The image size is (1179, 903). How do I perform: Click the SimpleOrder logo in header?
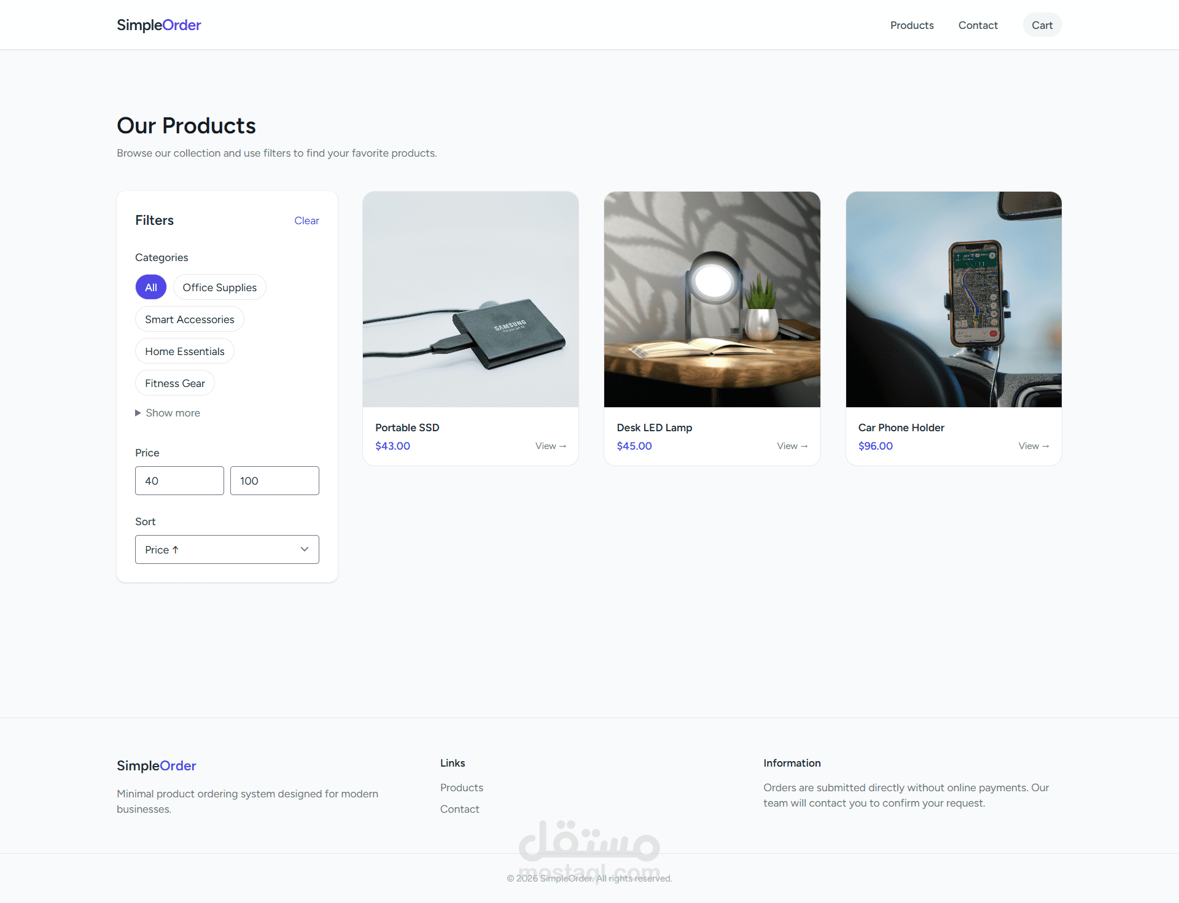[x=158, y=25]
